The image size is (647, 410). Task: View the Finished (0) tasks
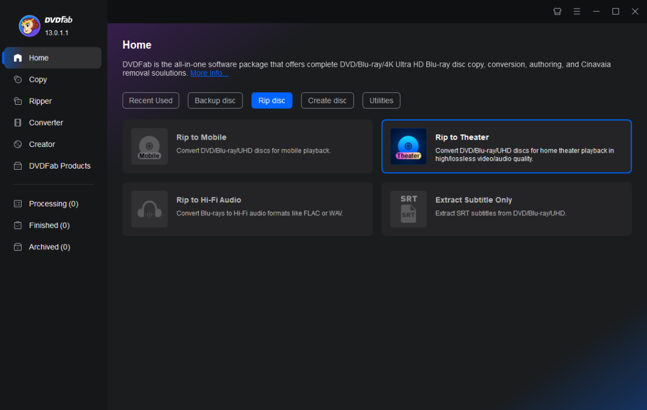52,225
